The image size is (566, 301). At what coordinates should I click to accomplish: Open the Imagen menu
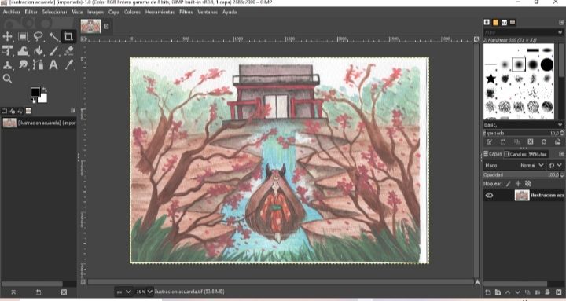point(96,12)
